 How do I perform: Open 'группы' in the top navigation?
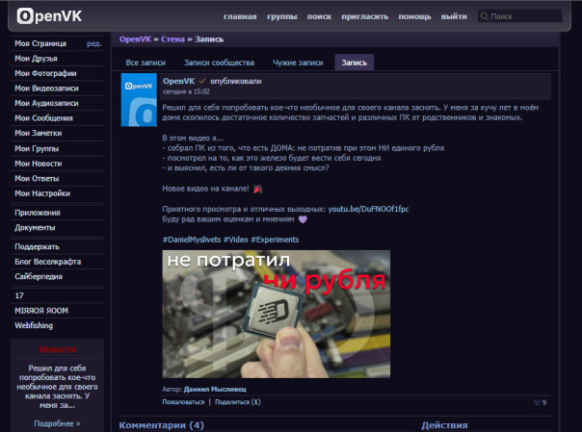281,17
